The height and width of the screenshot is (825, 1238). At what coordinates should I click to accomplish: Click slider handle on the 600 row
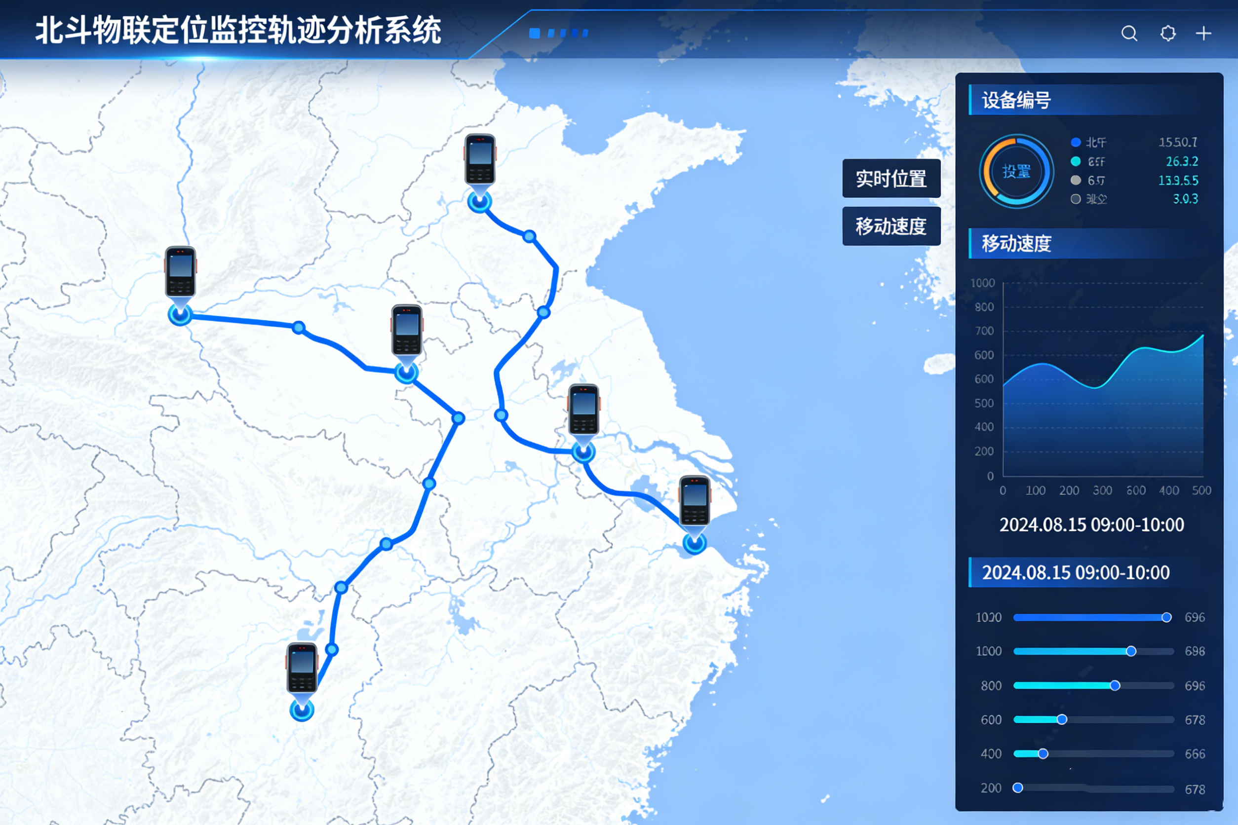click(1062, 719)
